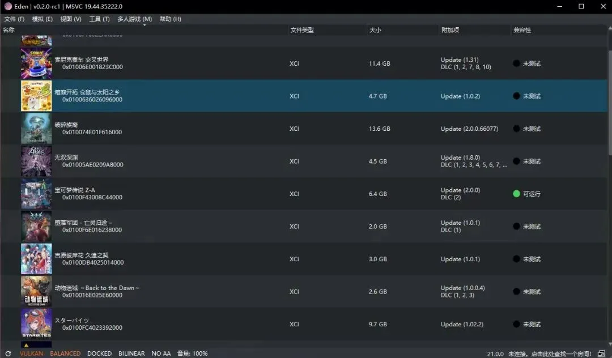Screen dimensions: 612x358
Task: Select the 宝可梦传说 Z-A title
Action: pyautogui.click(x=75, y=190)
